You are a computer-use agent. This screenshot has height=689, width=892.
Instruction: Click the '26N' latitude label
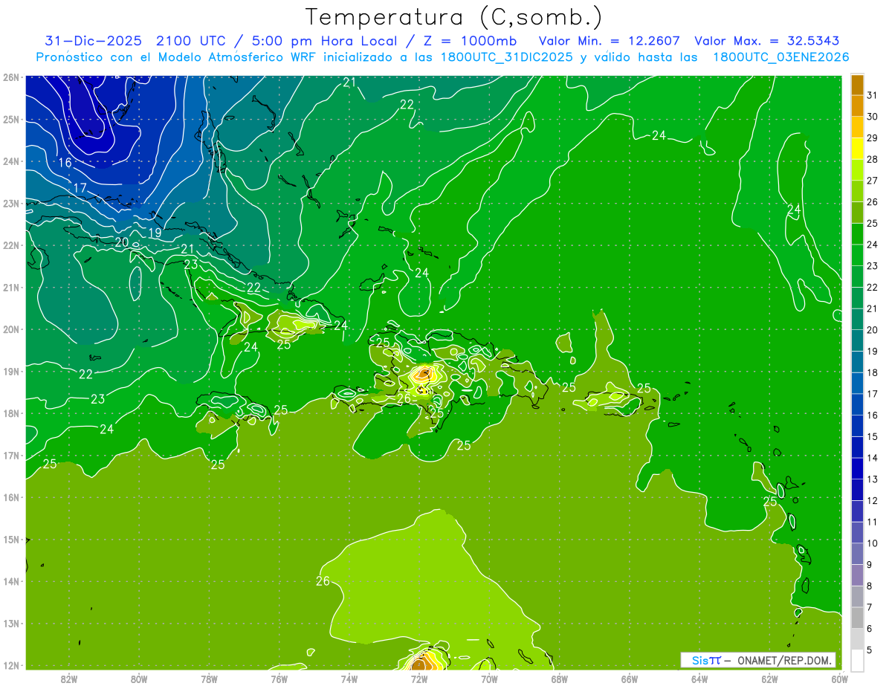click(x=11, y=77)
